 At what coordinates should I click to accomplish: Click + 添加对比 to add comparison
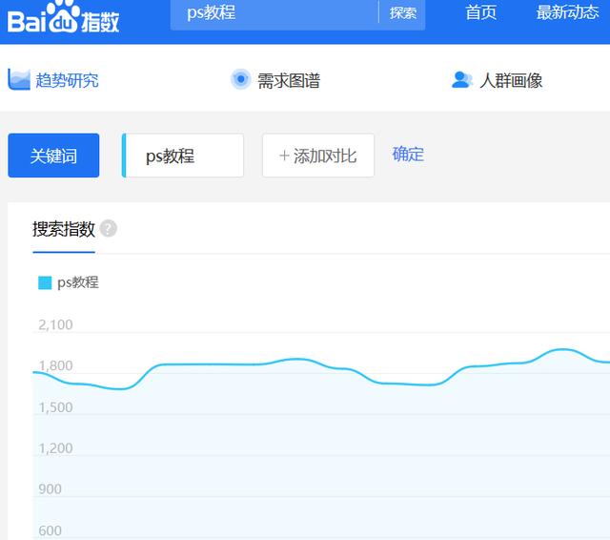[318, 156]
